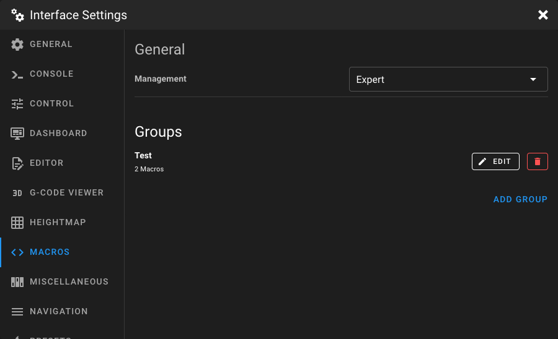
Task: Open the Miscellaneous settings tab
Action: point(62,282)
